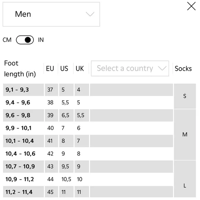Click the EU column header
The image size is (200, 200).
[x=50, y=69]
